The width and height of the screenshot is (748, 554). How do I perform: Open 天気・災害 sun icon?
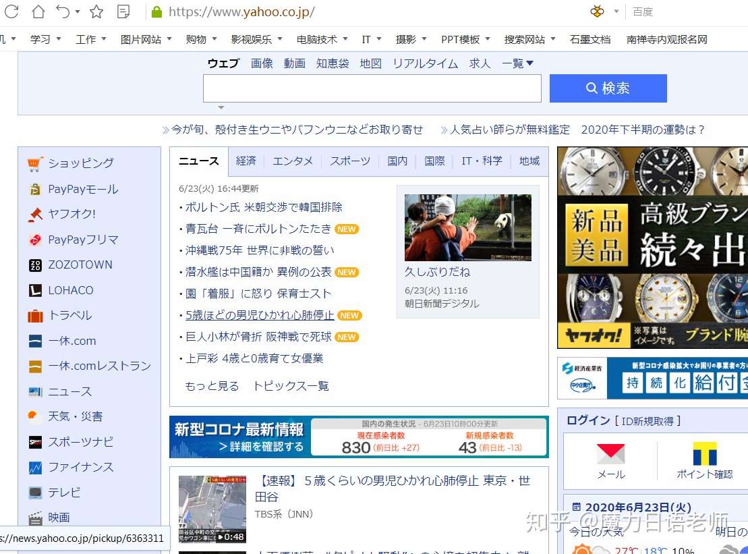pyautogui.click(x=35, y=416)
